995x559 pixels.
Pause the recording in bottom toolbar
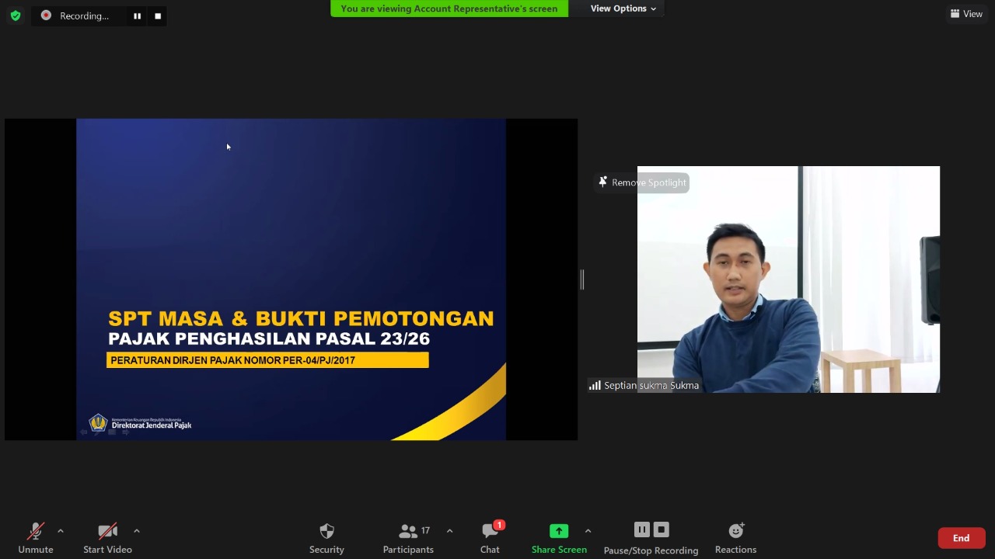click(x=641, y=529)
